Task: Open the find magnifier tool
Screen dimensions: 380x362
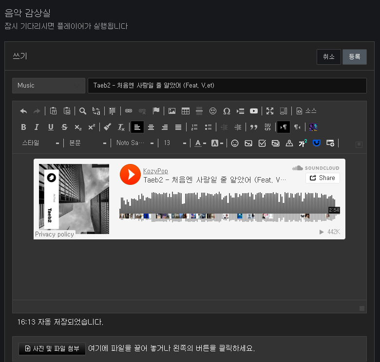Action: click(x=83, y=111)
